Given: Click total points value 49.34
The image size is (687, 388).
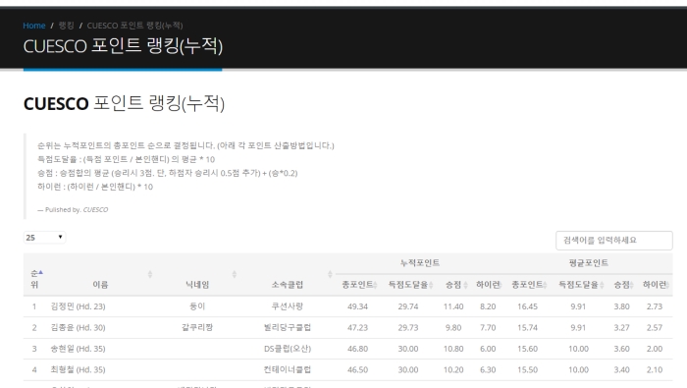Looking at the screenshot, I should pos(357,306).
